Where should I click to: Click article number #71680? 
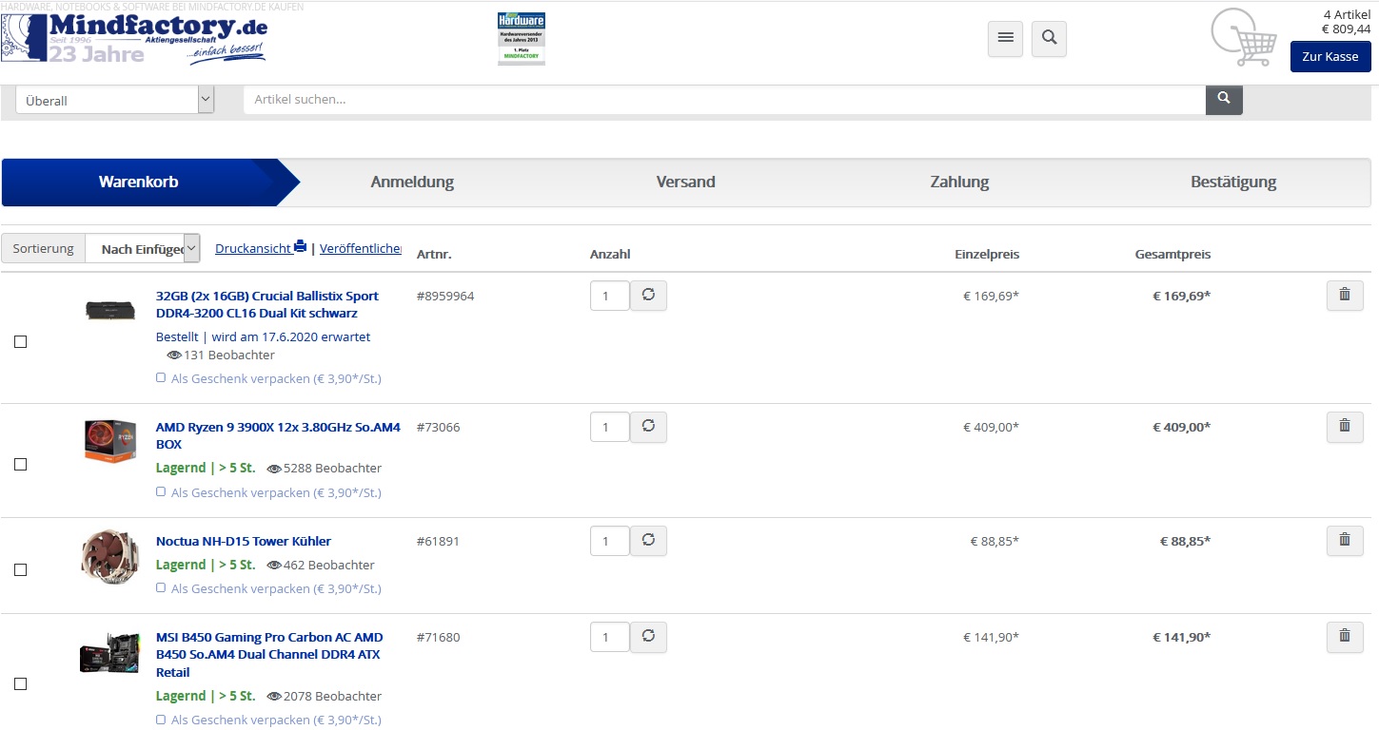(x=438, y=637)
